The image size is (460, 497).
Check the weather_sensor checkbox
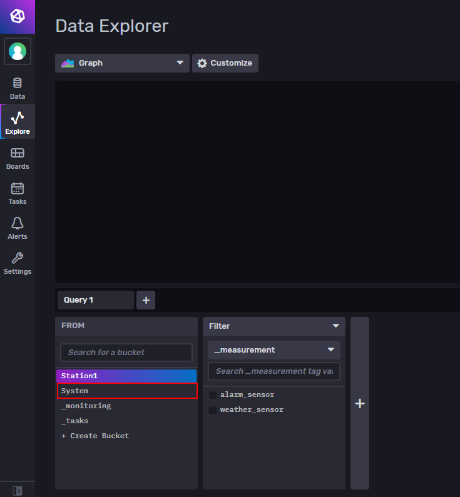coord(213,410)
